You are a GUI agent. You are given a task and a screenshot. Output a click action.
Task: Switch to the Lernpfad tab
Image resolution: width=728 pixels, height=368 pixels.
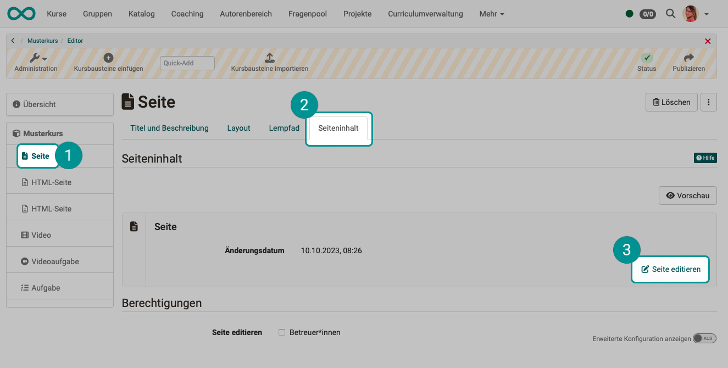tap(284, 128)
